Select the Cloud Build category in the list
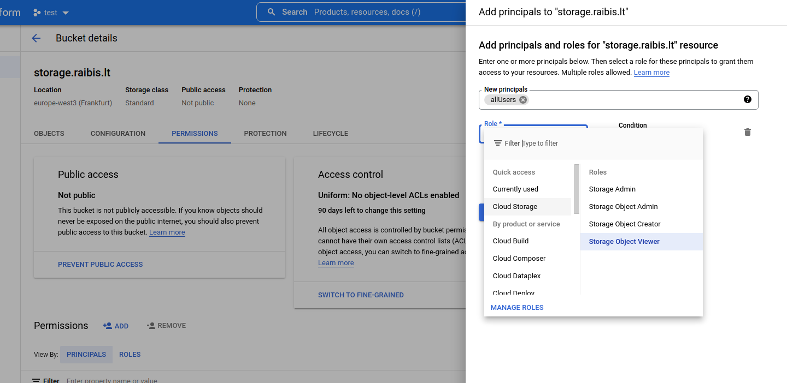Viewport: 787px width, 383px height. click(x=510, y=241)
